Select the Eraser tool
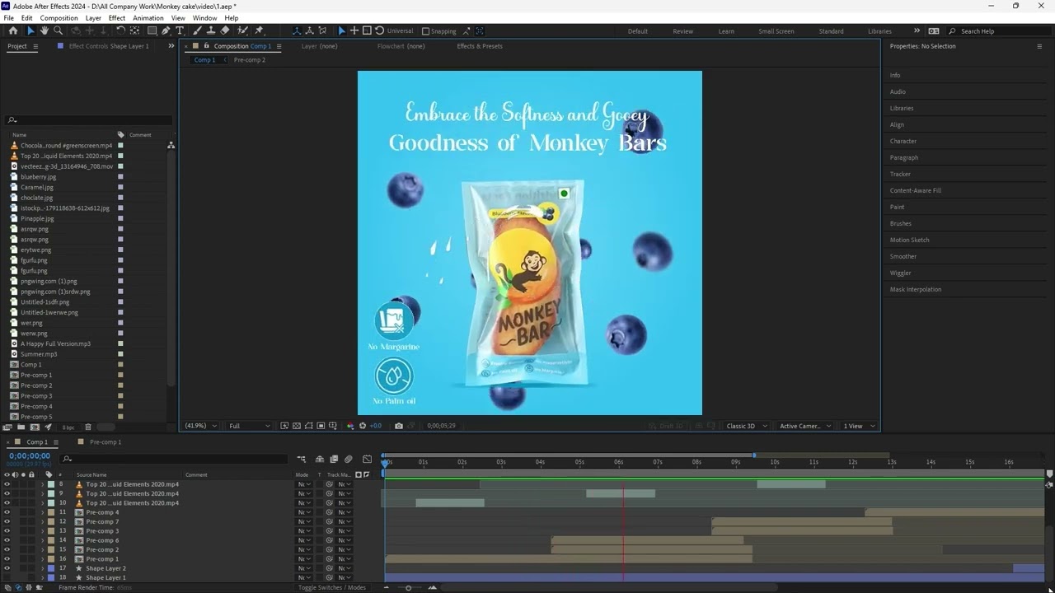1055x593 pixels. 225,30
